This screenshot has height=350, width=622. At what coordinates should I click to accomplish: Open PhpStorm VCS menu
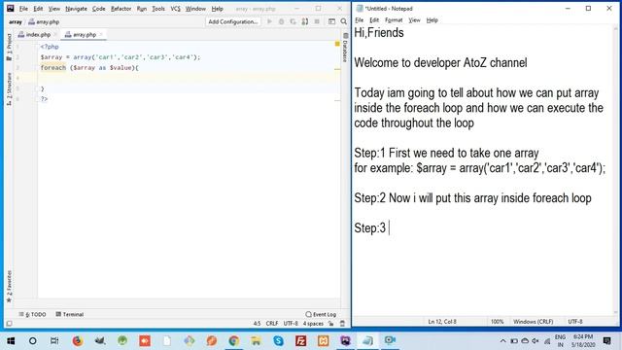point(175,9)
